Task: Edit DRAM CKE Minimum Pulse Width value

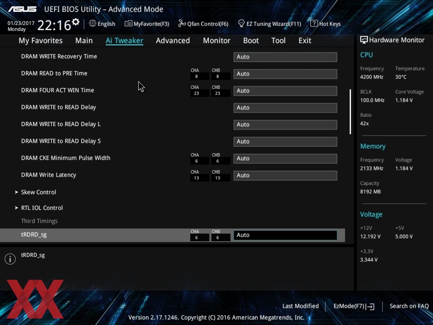Action: (x=285, y=158)
